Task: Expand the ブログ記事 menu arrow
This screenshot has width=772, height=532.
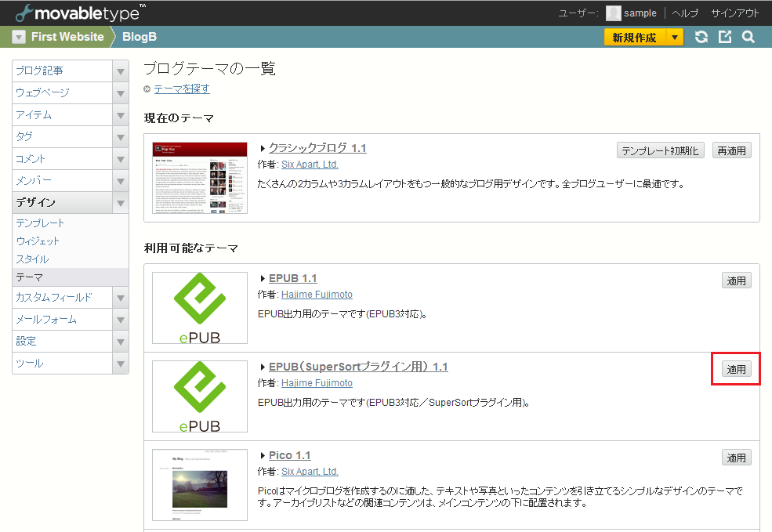Action: 121,71
